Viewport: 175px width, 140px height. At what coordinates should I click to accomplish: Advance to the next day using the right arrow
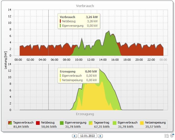click(100, 136)
